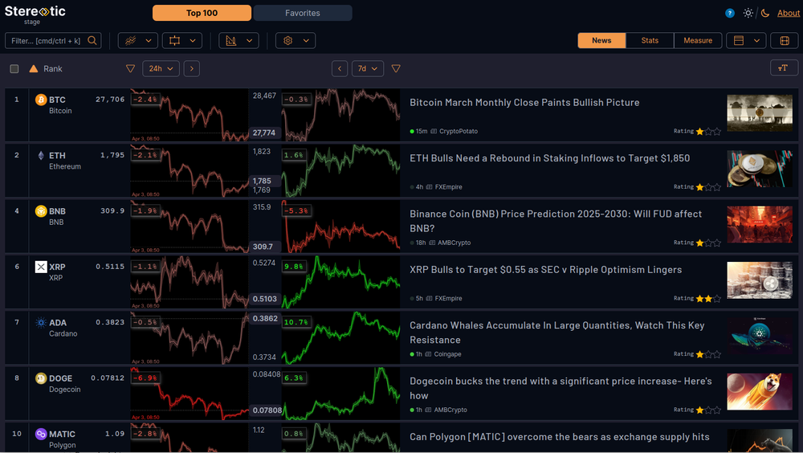Click XRP price value 0.5115
803x453 pixels.
coord(110,267)
